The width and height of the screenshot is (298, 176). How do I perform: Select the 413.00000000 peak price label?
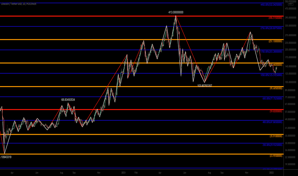coord(176,12)
